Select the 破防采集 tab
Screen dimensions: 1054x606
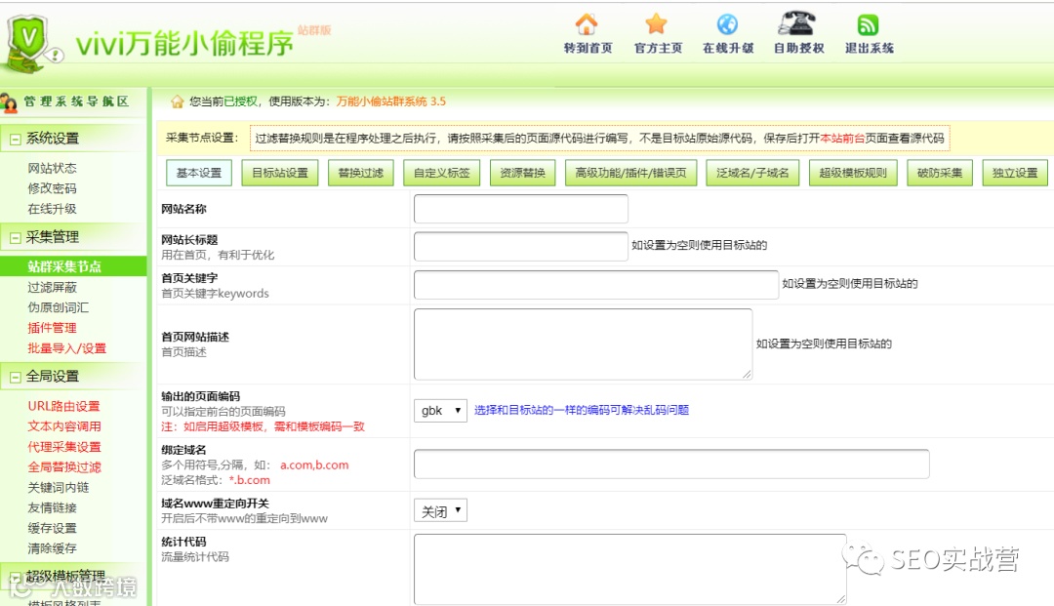tap(940, 173)
